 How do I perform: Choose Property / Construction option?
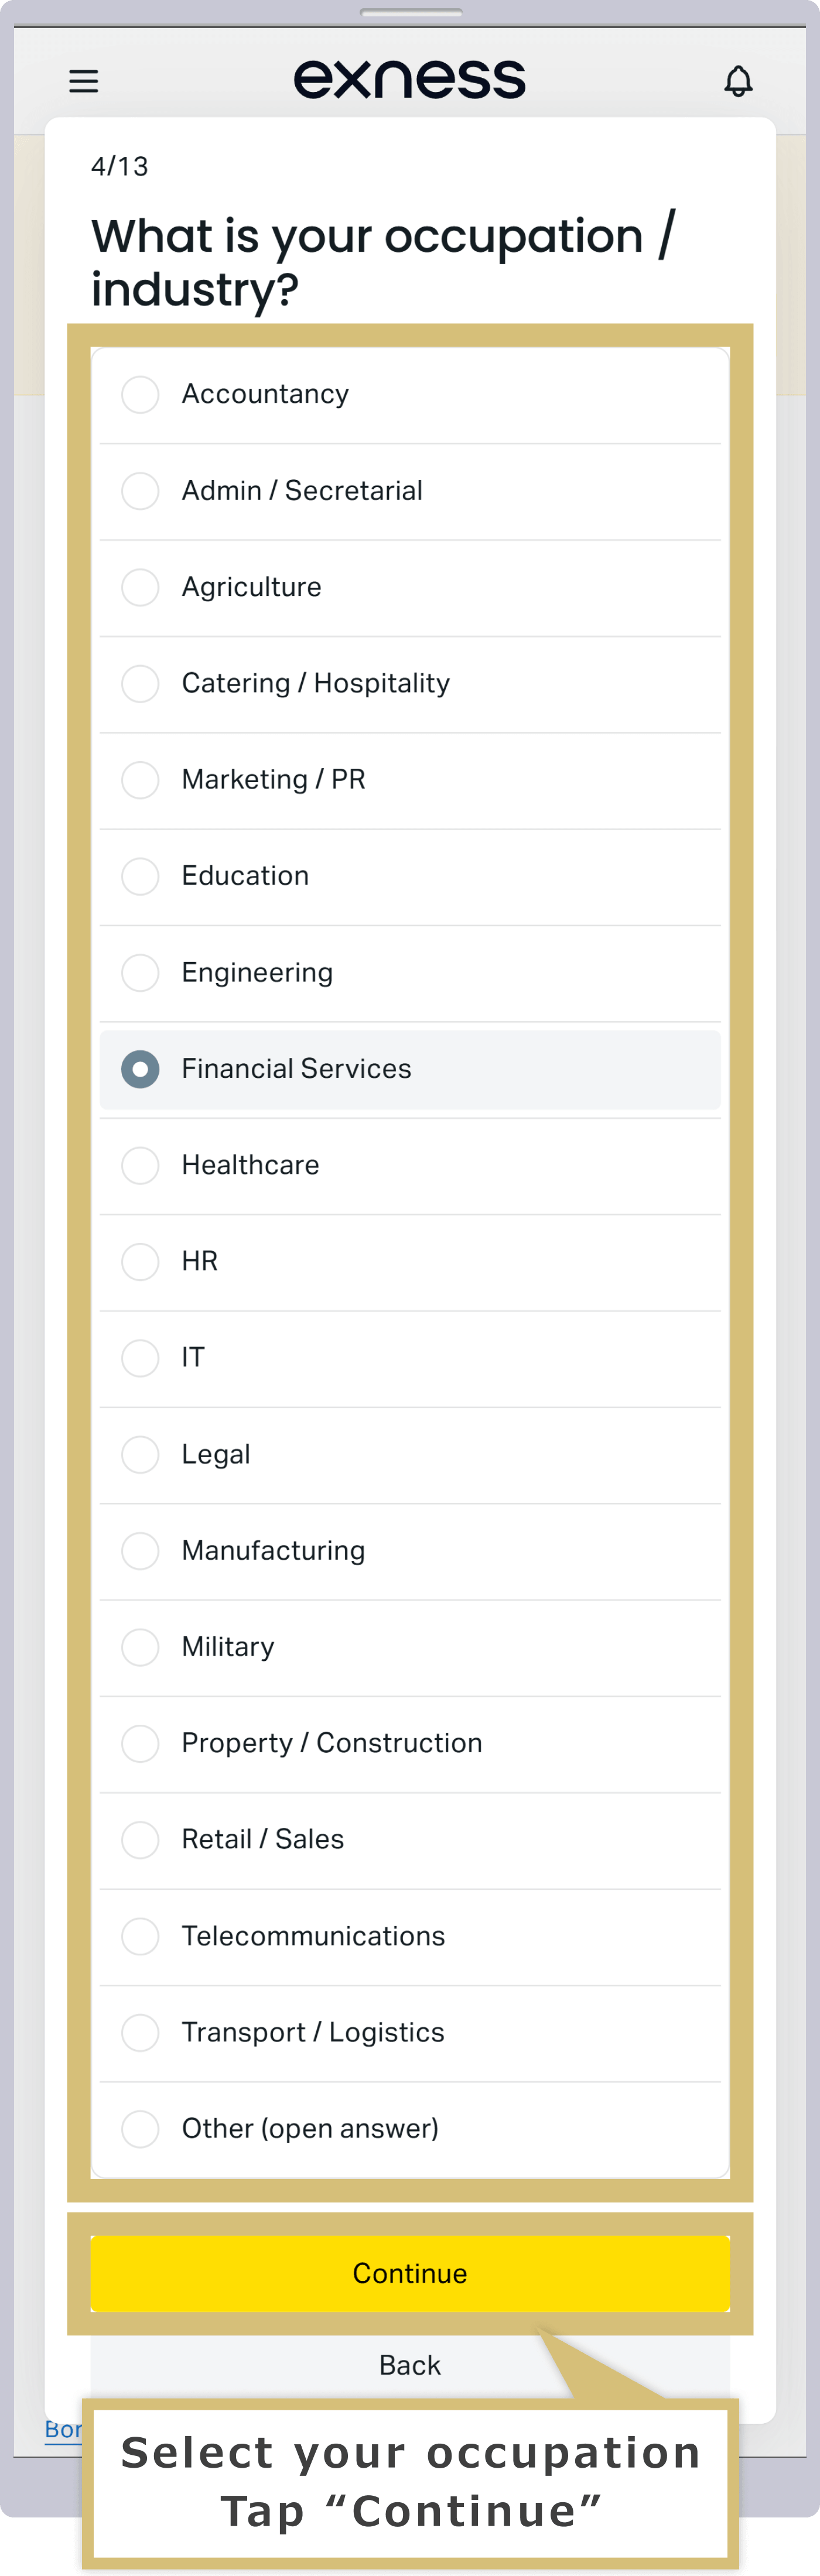(x=410, y=1743)
